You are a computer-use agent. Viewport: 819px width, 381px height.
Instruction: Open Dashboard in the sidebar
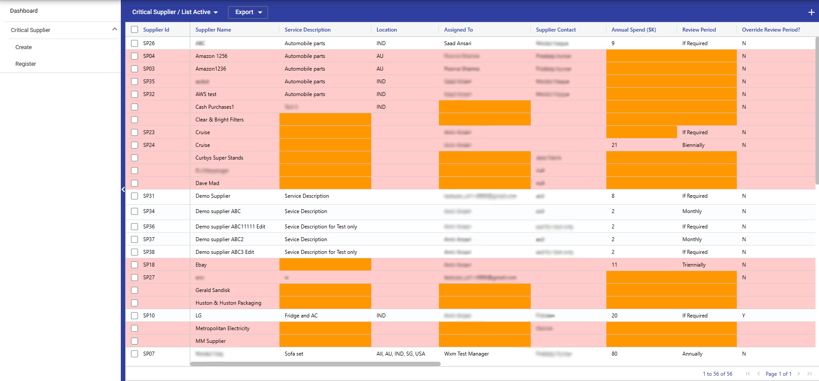click(x=24, y=11)
